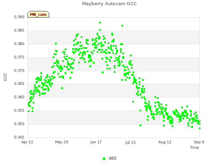Click the 0.365 y-axis value

[19, 84]
